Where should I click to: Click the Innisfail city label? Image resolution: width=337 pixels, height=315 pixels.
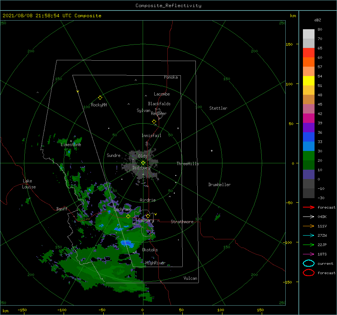[x=151, y=136]
